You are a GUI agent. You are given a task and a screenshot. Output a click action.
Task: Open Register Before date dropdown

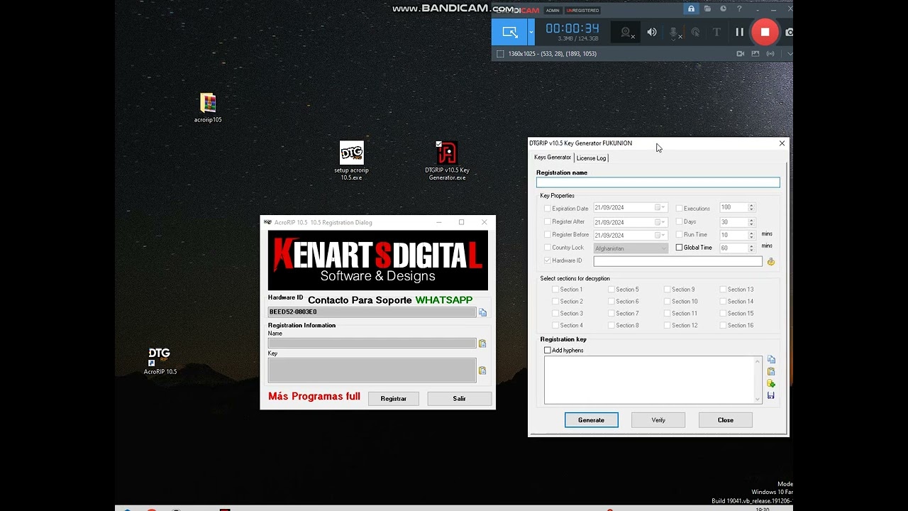[x=660, y=235]
